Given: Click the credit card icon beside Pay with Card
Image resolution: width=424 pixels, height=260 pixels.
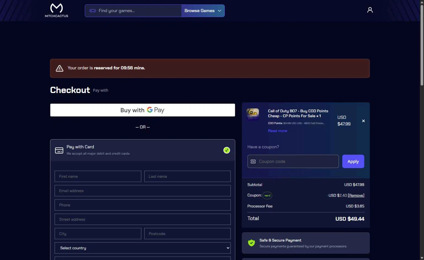Looking at the screenshot, I should [x=59, y=150].
